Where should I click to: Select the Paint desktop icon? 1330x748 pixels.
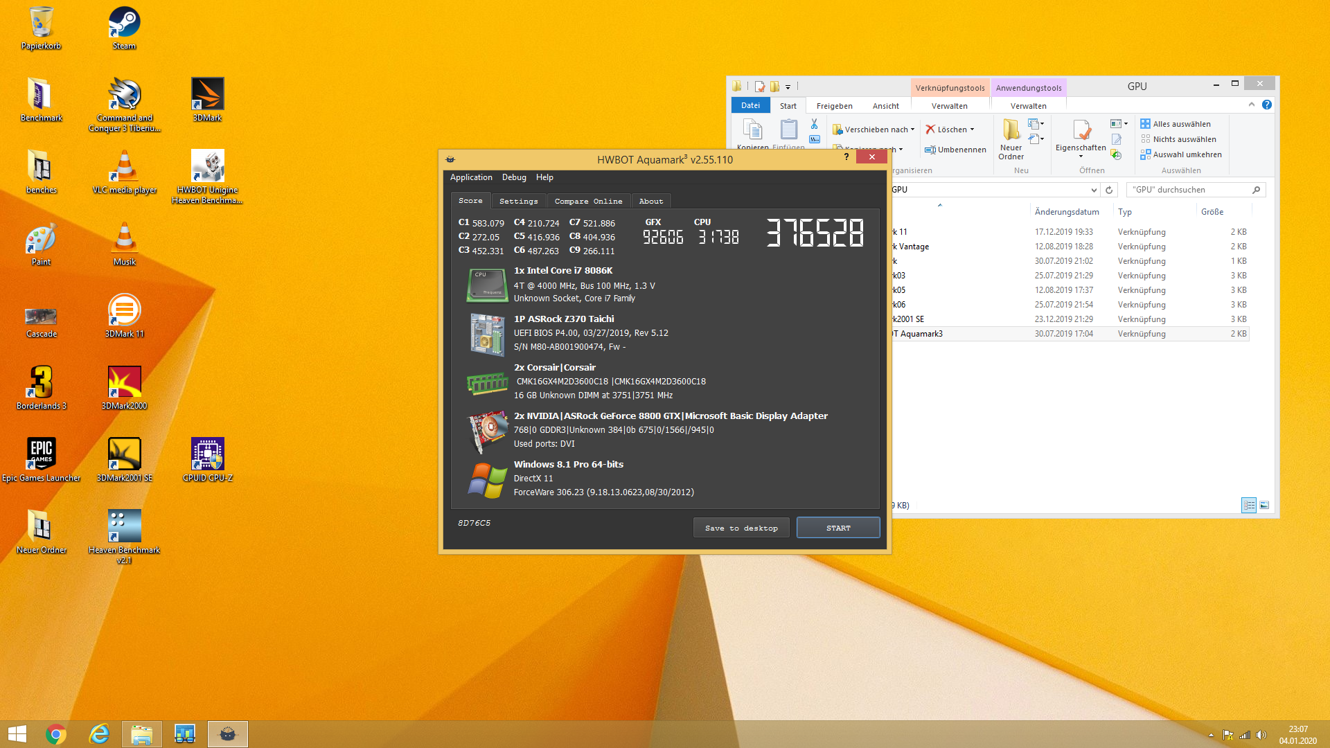pyautogui.click(x=42, y=244)
